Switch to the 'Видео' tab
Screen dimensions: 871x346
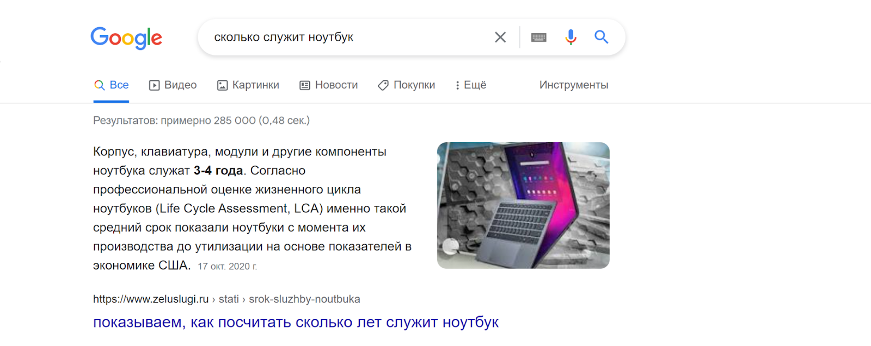point(173,85)
